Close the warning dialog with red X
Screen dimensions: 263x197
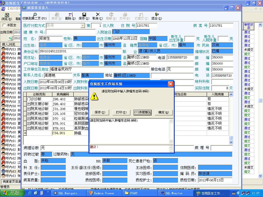coord(171,84)
